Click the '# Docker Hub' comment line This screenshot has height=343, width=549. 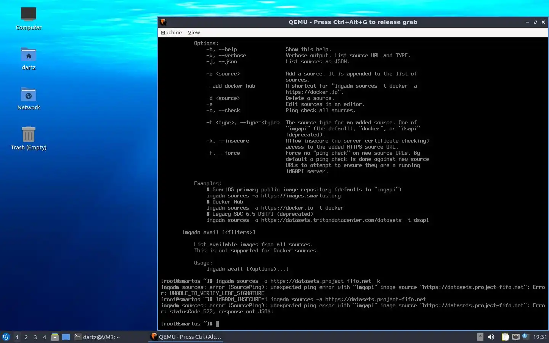[x=225, y=202]
